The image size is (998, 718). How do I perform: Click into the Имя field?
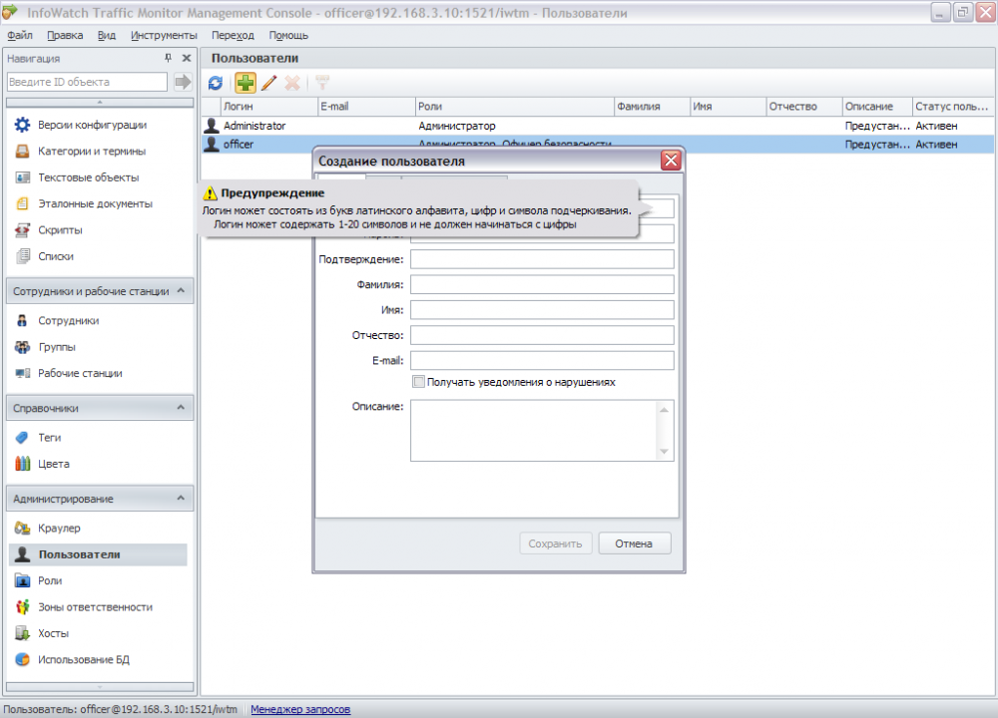(x=542, y=310)
